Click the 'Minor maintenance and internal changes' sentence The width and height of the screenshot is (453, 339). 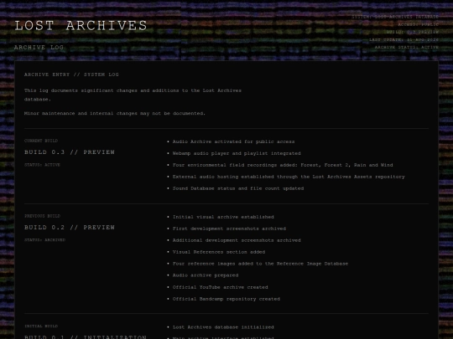pos(115,113)
